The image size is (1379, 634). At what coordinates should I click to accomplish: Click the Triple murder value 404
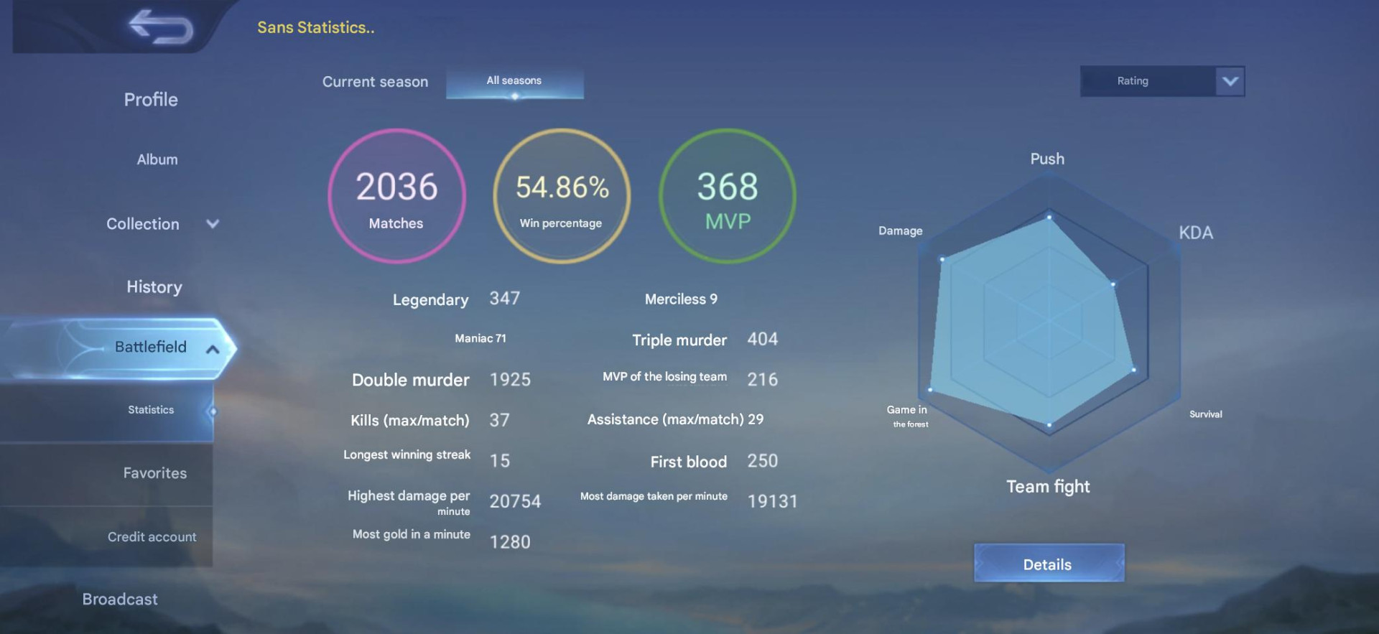click(x=763, y=339)
